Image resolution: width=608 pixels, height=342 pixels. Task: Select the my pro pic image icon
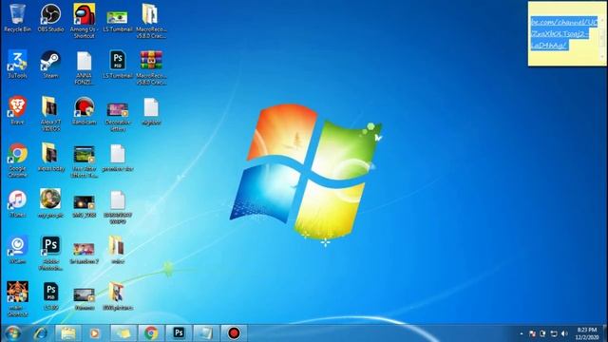(50, 203)
